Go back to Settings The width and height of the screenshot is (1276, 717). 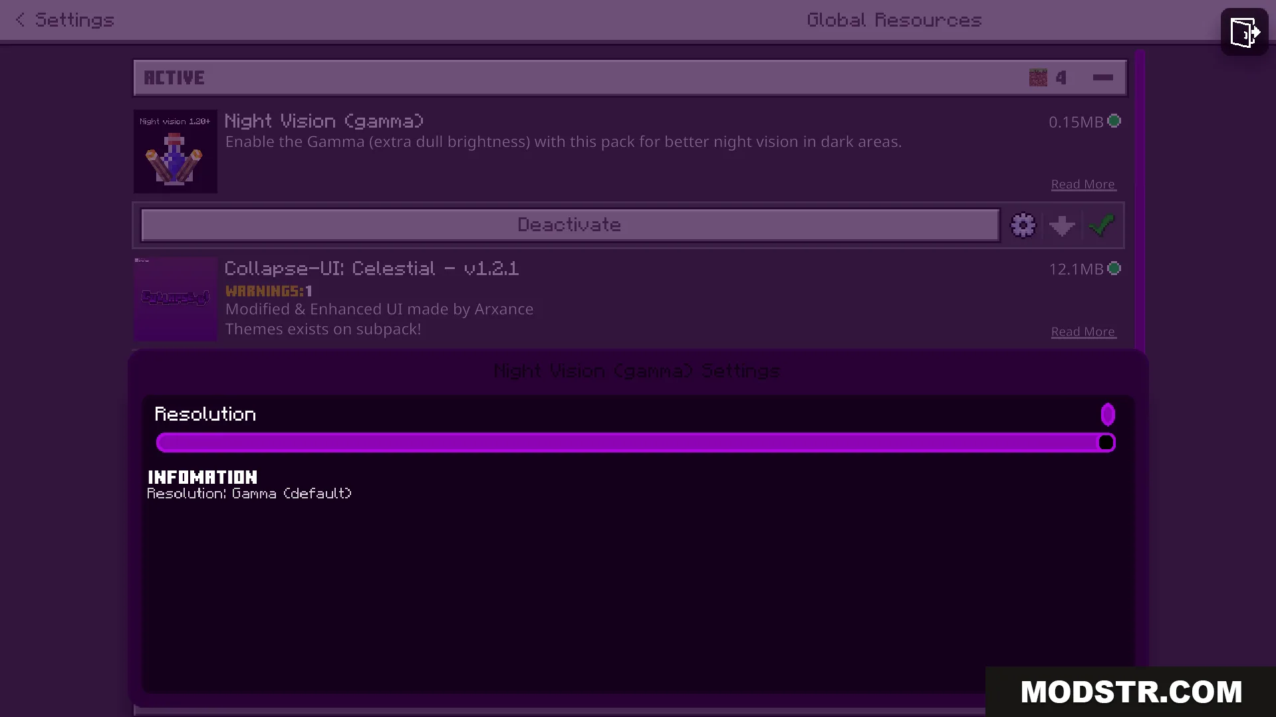tap(64, 20)
